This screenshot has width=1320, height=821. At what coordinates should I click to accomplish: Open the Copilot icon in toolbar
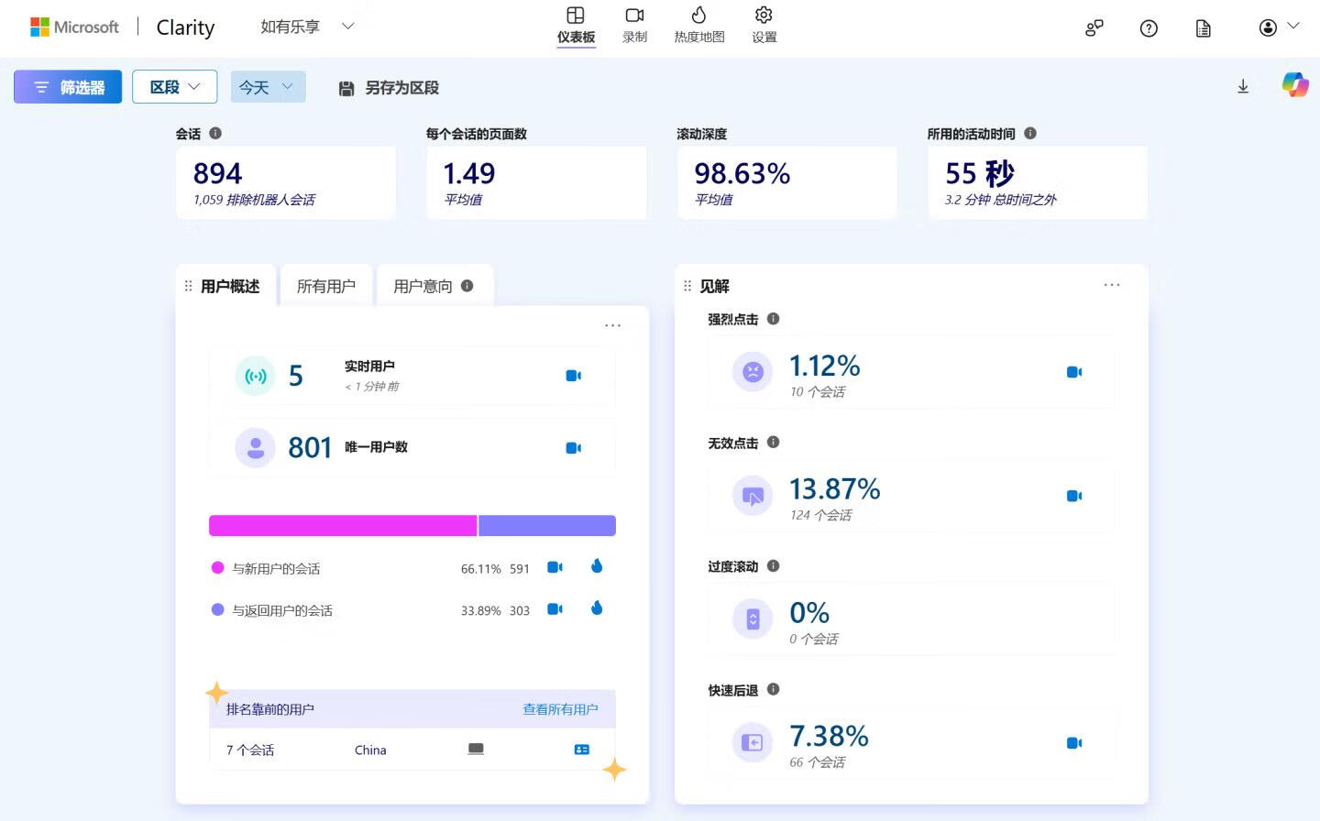(x=1294, y=85)
